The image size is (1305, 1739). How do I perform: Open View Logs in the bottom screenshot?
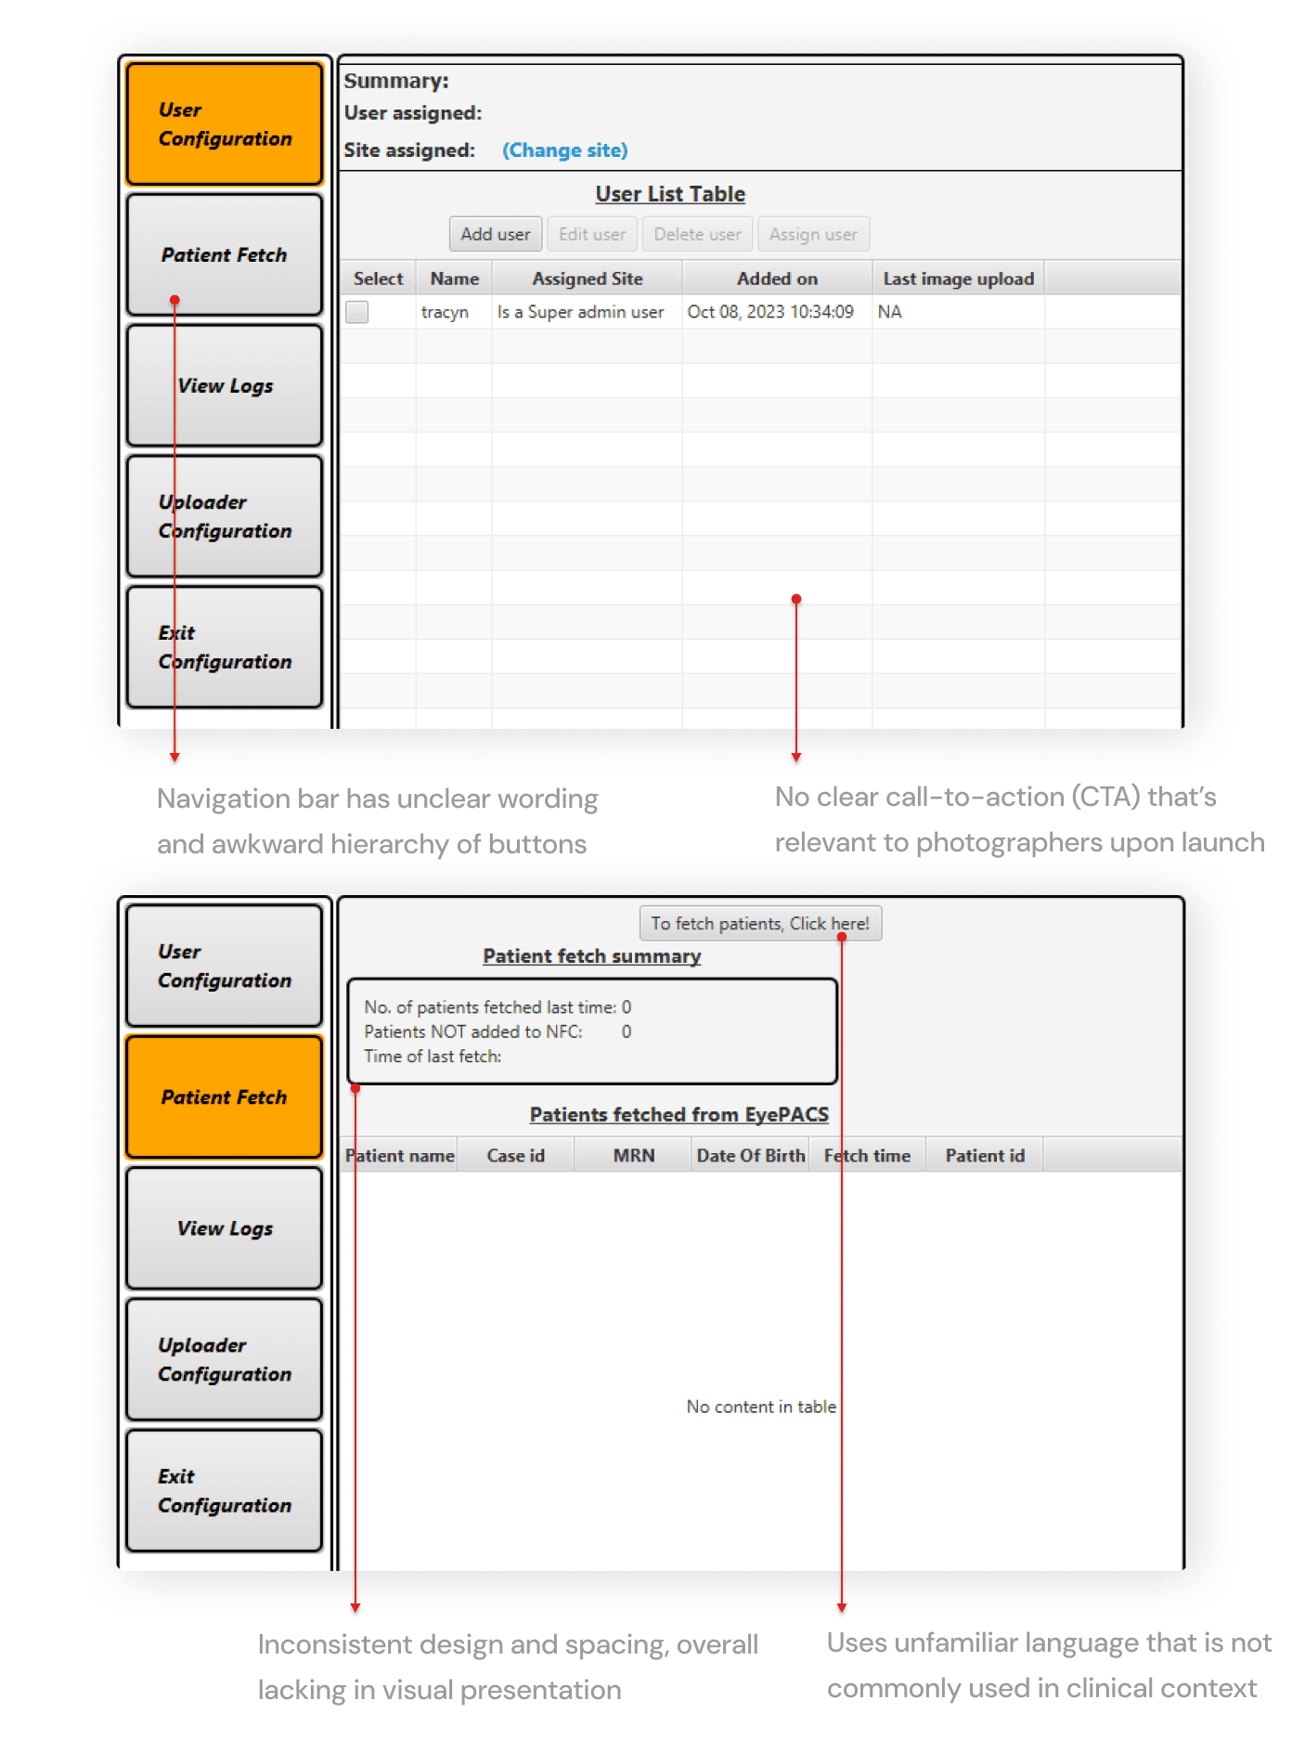point(225,1227)
